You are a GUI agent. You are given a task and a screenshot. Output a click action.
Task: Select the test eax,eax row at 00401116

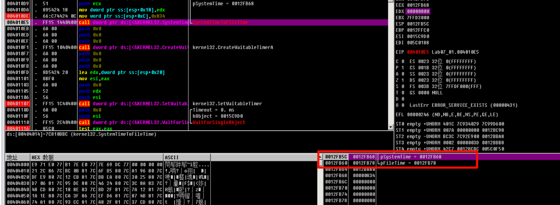tap(197, 128)
